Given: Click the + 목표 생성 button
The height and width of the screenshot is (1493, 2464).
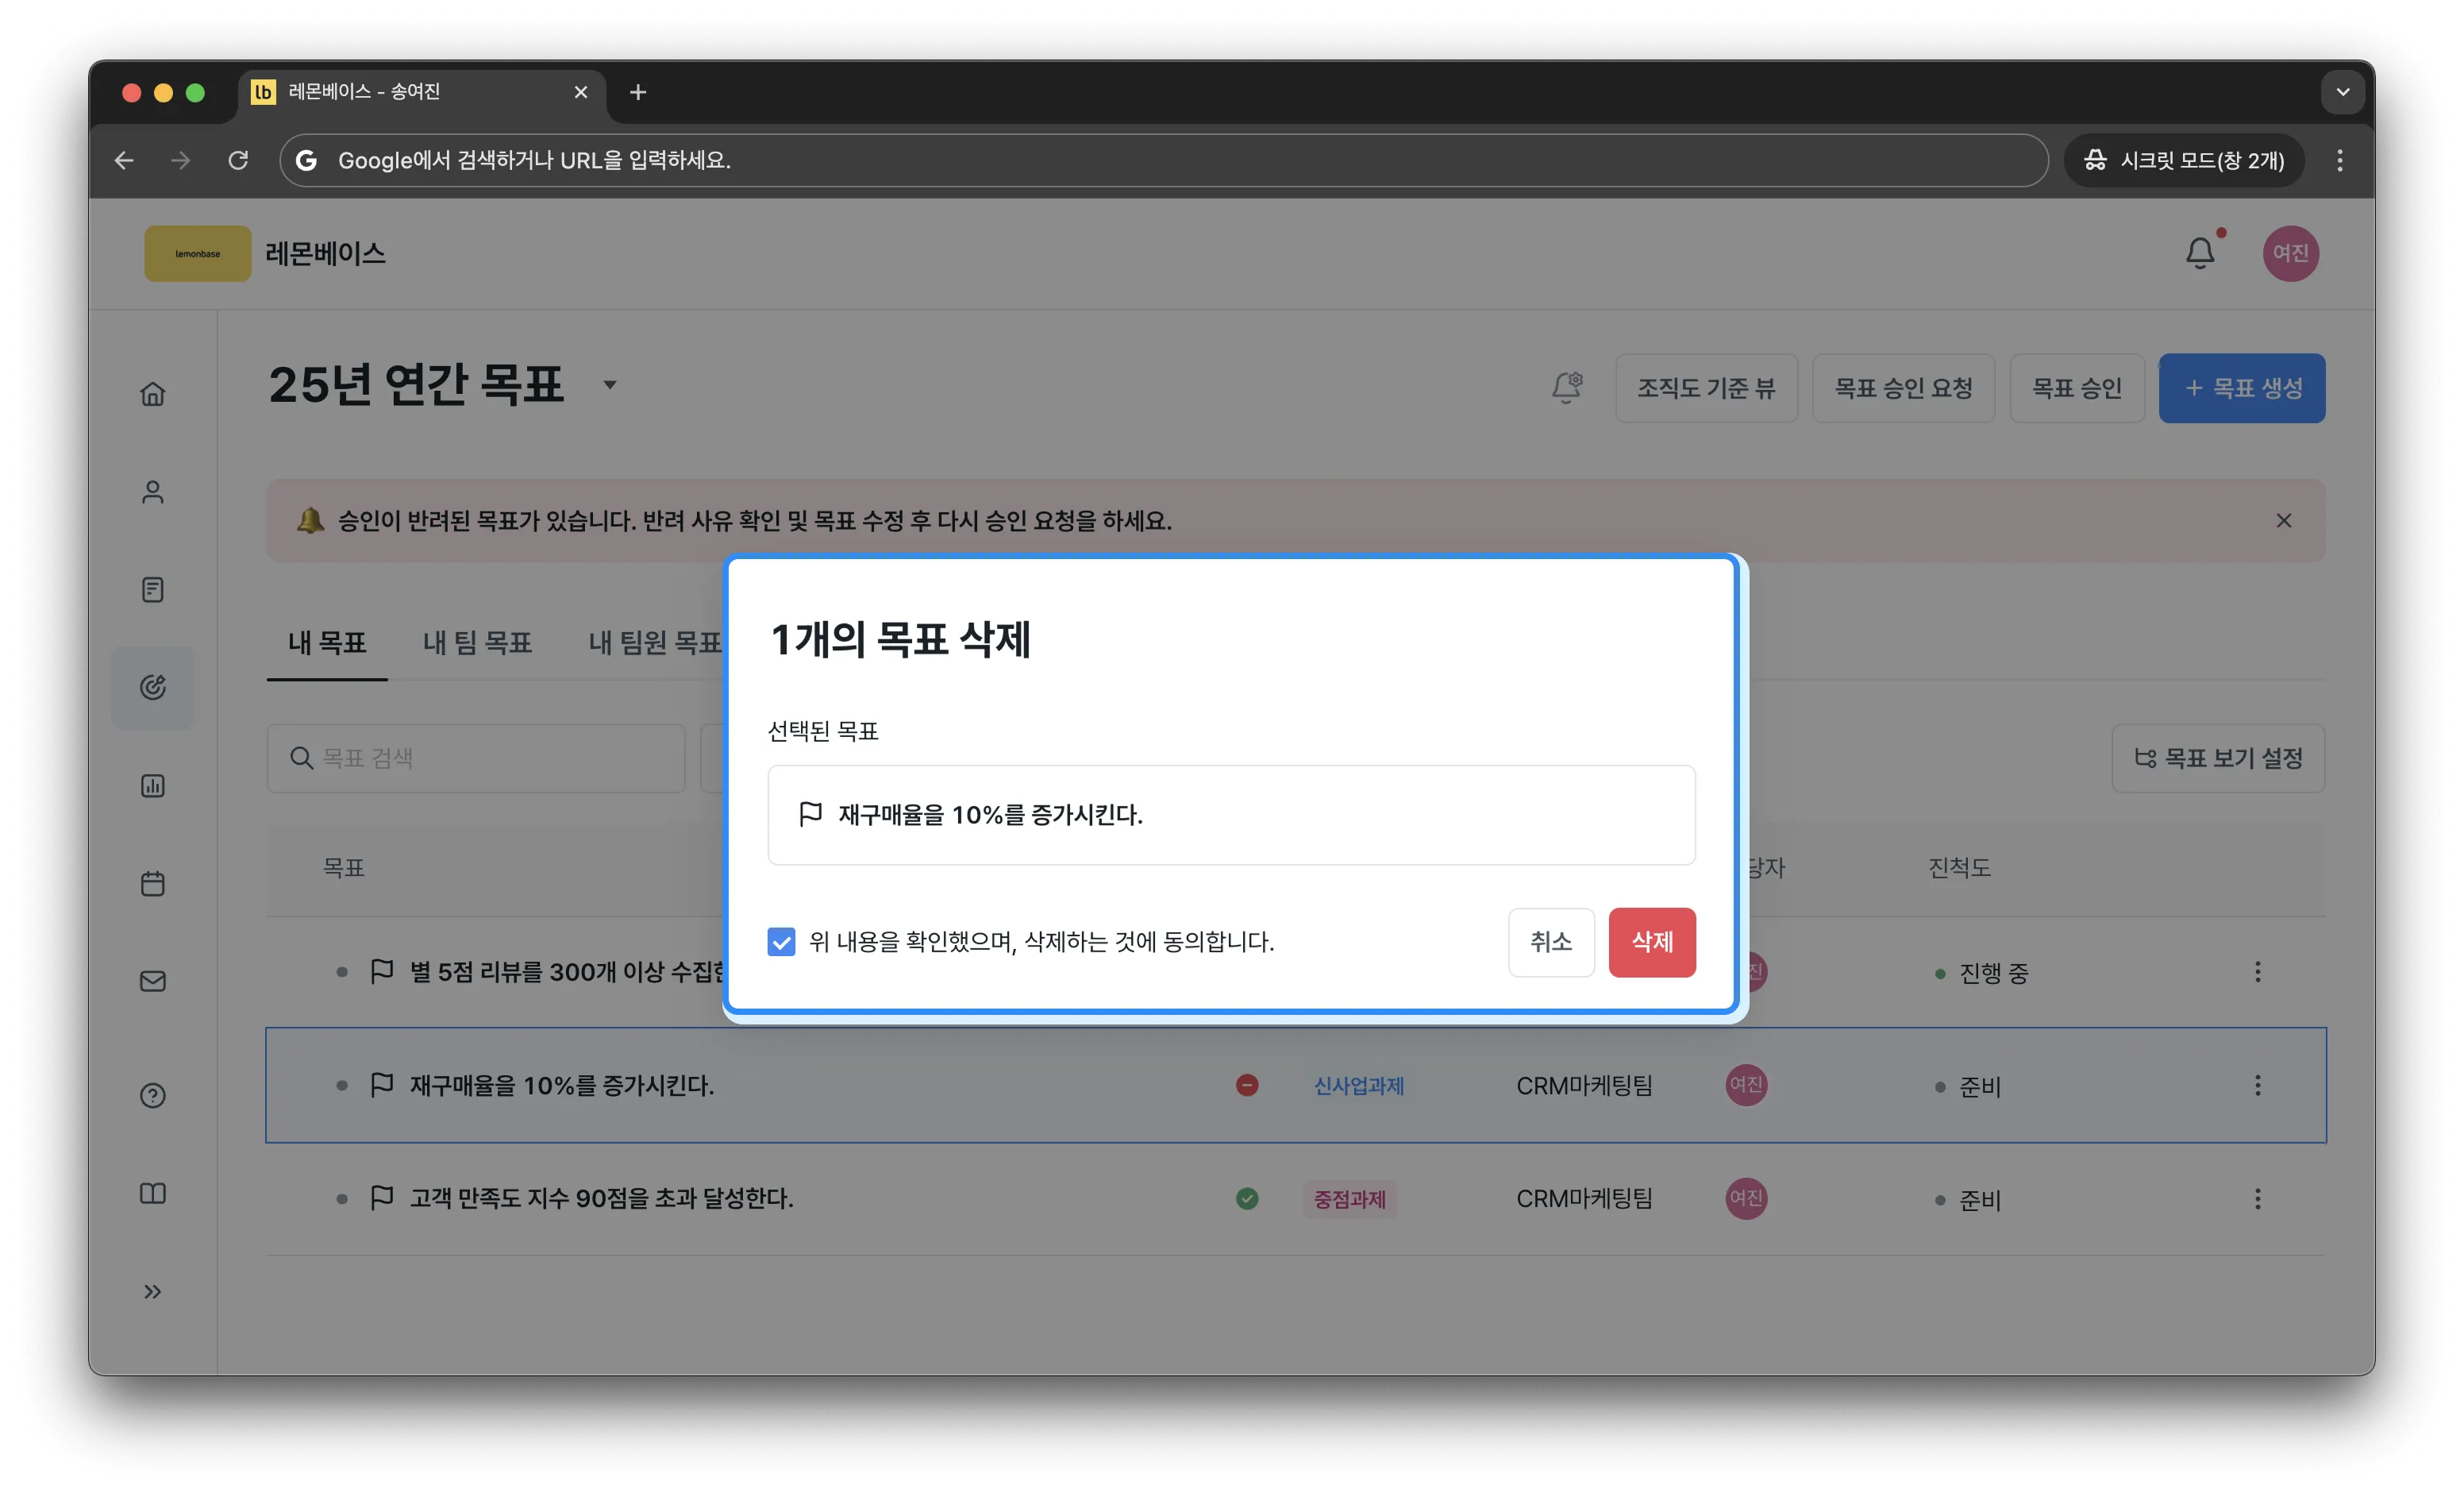Looking at the screenshot, I should tap(2242, 388).
